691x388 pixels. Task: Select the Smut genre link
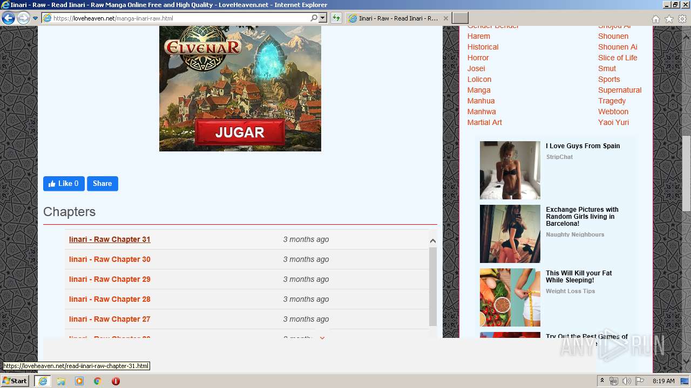[x=607, y=68]
